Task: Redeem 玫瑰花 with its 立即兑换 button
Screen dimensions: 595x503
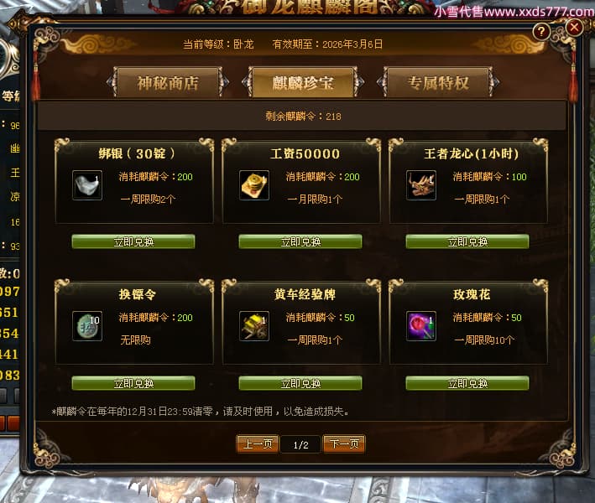Action: (467, 383)
